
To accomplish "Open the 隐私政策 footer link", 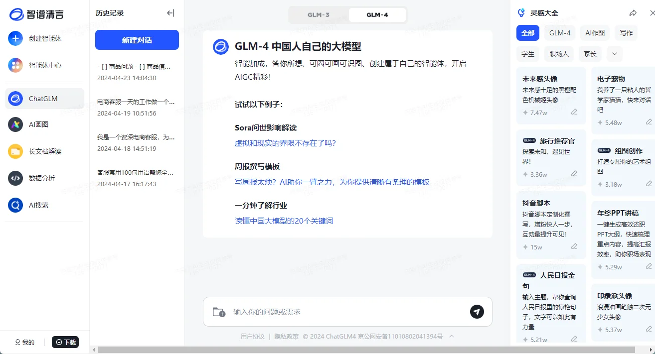I will pyautogui.click(x=287, y=337).
